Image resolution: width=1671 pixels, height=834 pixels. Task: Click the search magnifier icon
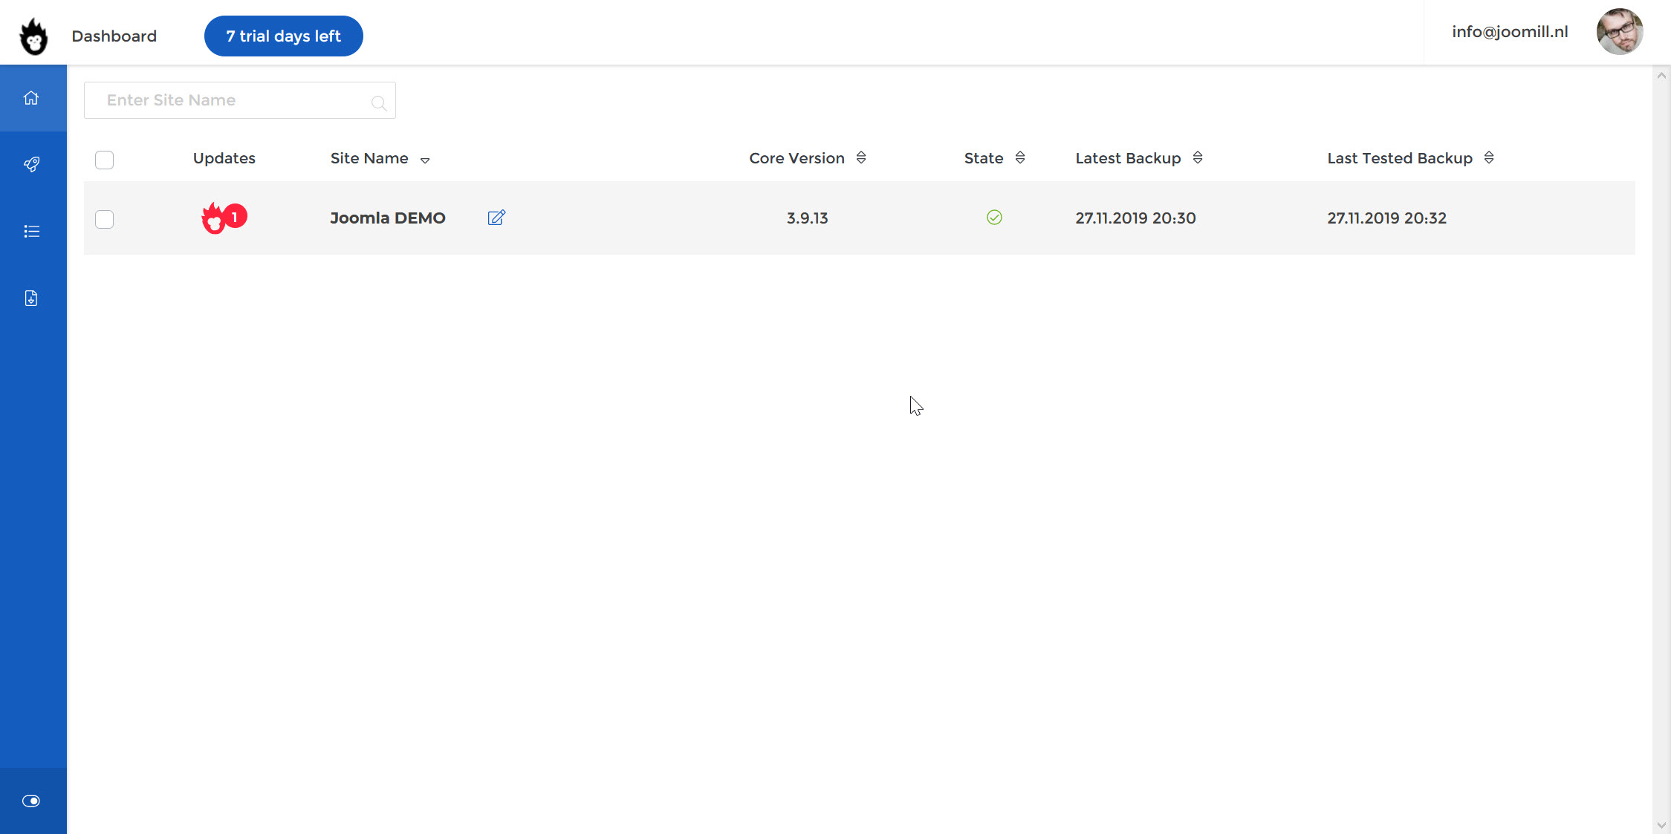(x=379, y=102)
